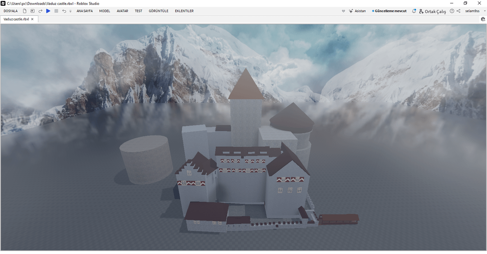Click the new file icon
The width and height of the screenshot is (487, 254).
[25, 11]
